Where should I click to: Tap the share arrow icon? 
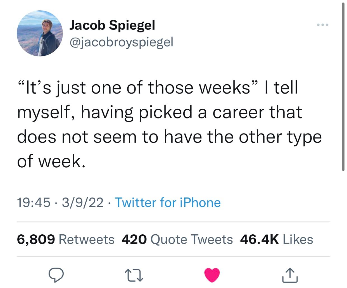tap(290, 275)
